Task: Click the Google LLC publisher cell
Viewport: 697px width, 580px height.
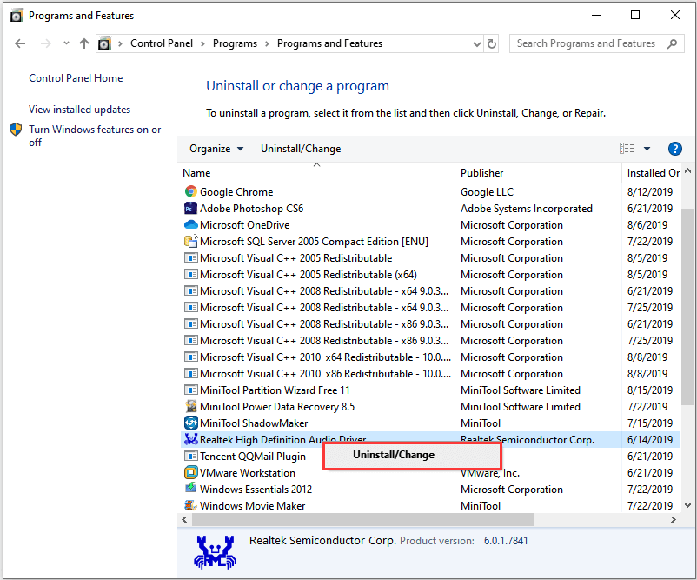Action: 487,192
